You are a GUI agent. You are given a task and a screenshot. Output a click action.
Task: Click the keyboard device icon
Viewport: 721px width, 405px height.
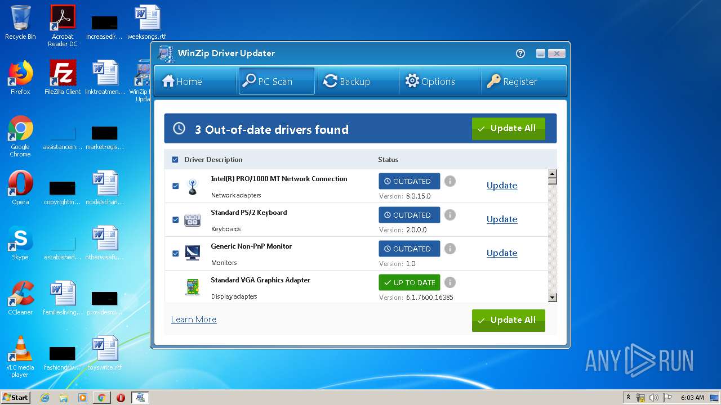[193, 220]
